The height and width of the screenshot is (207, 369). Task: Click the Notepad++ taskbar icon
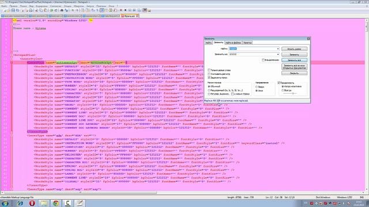[80, 203]
